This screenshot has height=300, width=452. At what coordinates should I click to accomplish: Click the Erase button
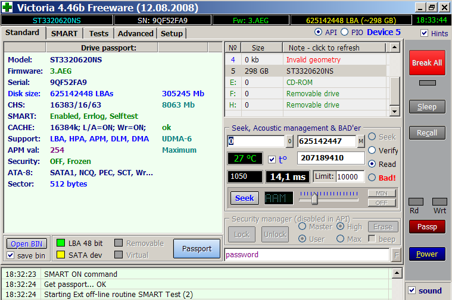pos(383,227)
